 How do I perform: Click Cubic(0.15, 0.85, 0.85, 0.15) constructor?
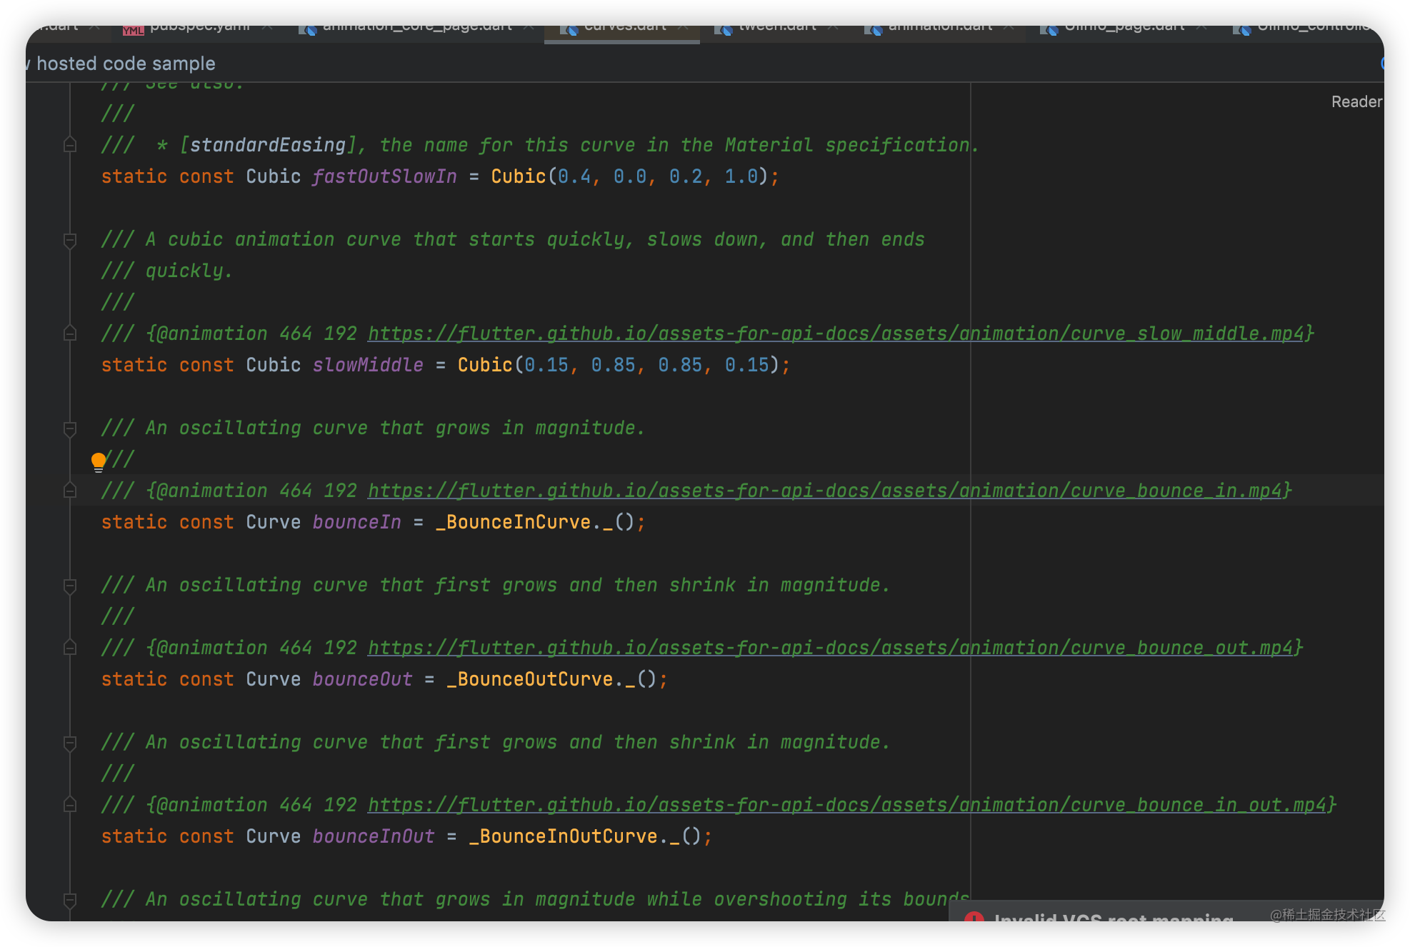(619, 365)
